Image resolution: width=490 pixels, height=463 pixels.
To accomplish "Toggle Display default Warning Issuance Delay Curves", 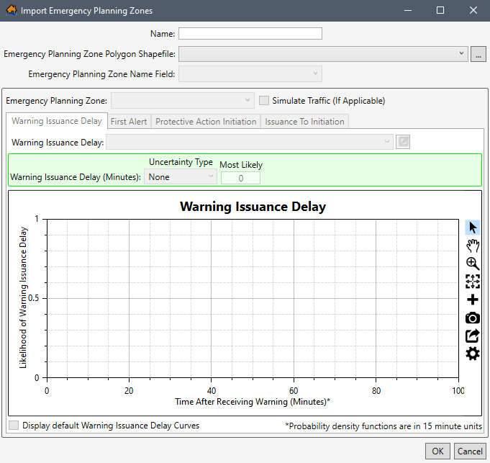I will [14, 425].
